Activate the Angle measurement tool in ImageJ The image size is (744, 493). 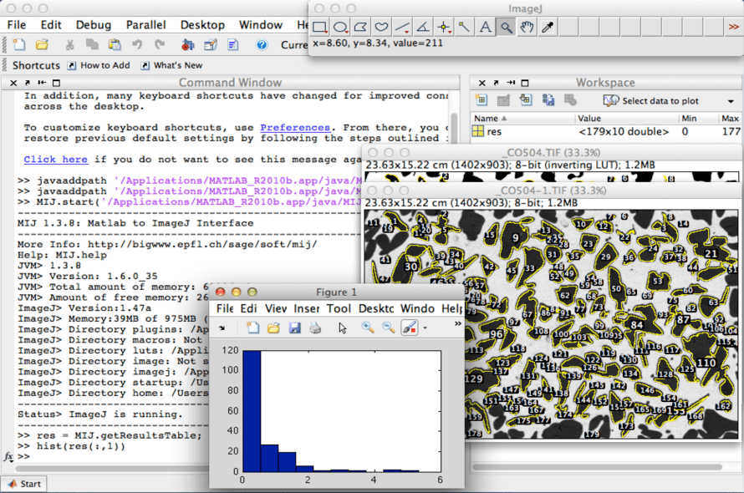click(422, 28)
